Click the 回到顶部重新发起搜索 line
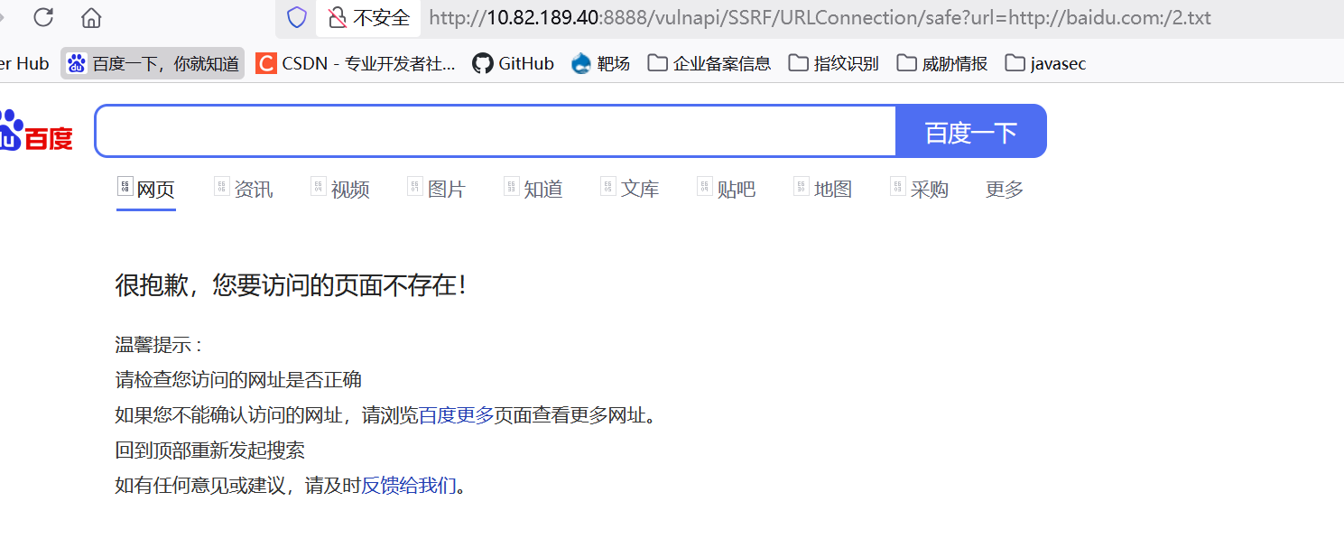Screen dimensions: 1344x548 point(210,450)
